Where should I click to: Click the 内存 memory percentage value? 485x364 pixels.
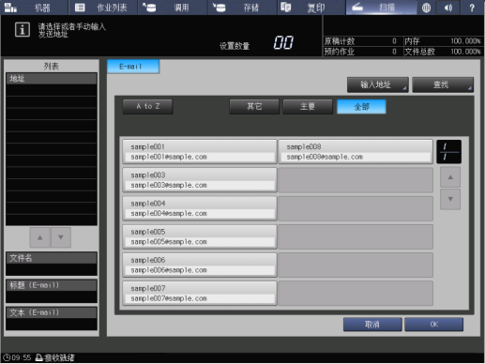point(465,41)
